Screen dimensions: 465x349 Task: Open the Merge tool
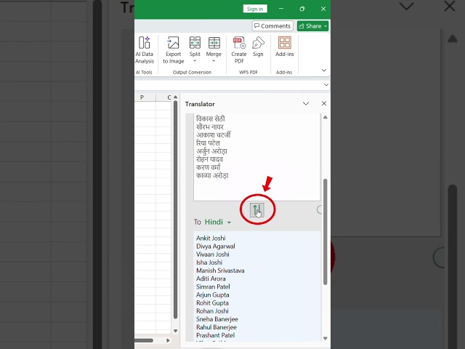pos(214,49)
